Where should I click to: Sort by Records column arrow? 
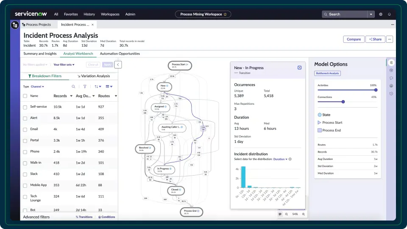click(71, 96)
